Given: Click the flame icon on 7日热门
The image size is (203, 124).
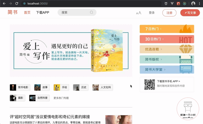Looking at the screenshot, I should point(185,29).
